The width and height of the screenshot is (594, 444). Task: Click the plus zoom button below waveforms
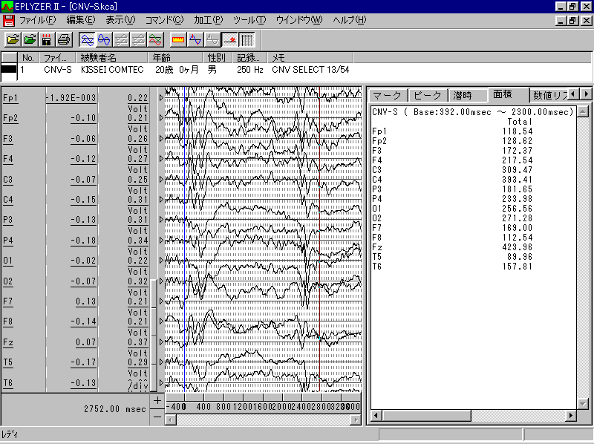[157, 401]
